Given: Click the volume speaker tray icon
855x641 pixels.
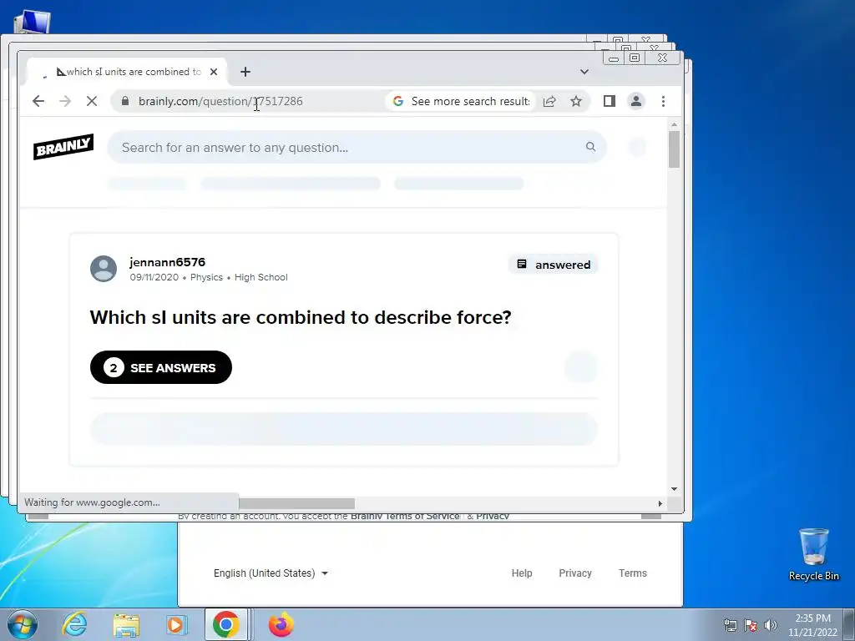Looking at the screenshot, I should (x=770, y=625).
